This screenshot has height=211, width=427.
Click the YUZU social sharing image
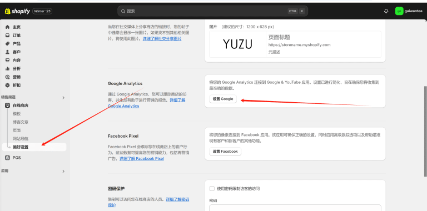[238, 44]
